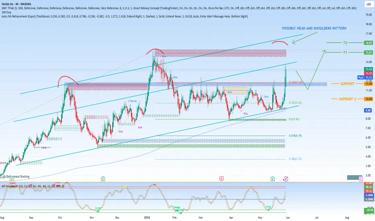375x221 pixels.
Task: Click the POSSIBLY HEAD AND SHOULDERS PATTERN note
Action: point(314,28)
